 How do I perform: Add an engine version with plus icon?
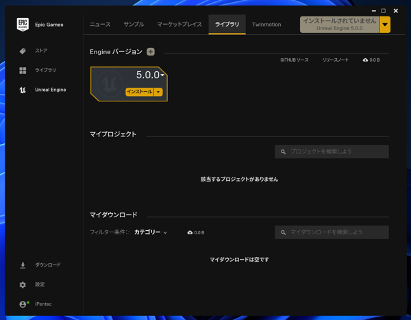click(x=151, y=51)
